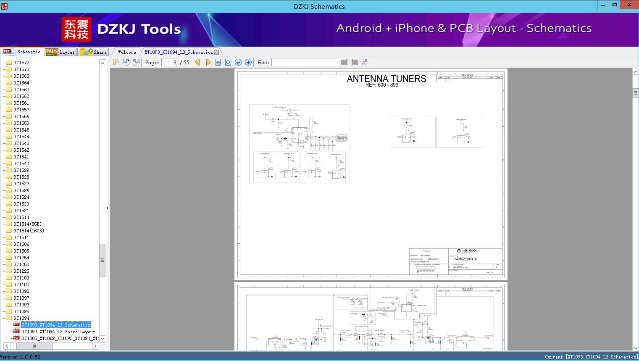This screenshot has width=639, height=361.
Task: Fit page to width icon
Action: (218, 62)
